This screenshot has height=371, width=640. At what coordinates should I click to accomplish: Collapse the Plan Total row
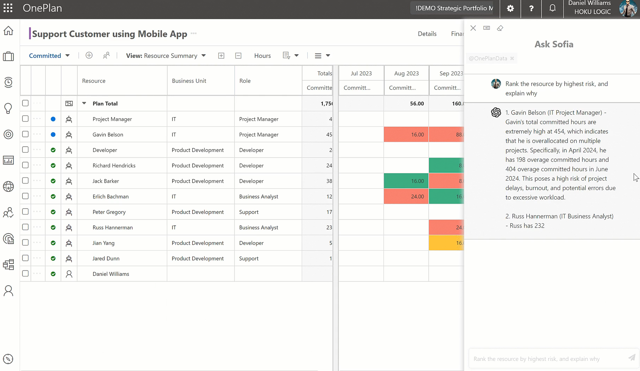tap(84, 103)
